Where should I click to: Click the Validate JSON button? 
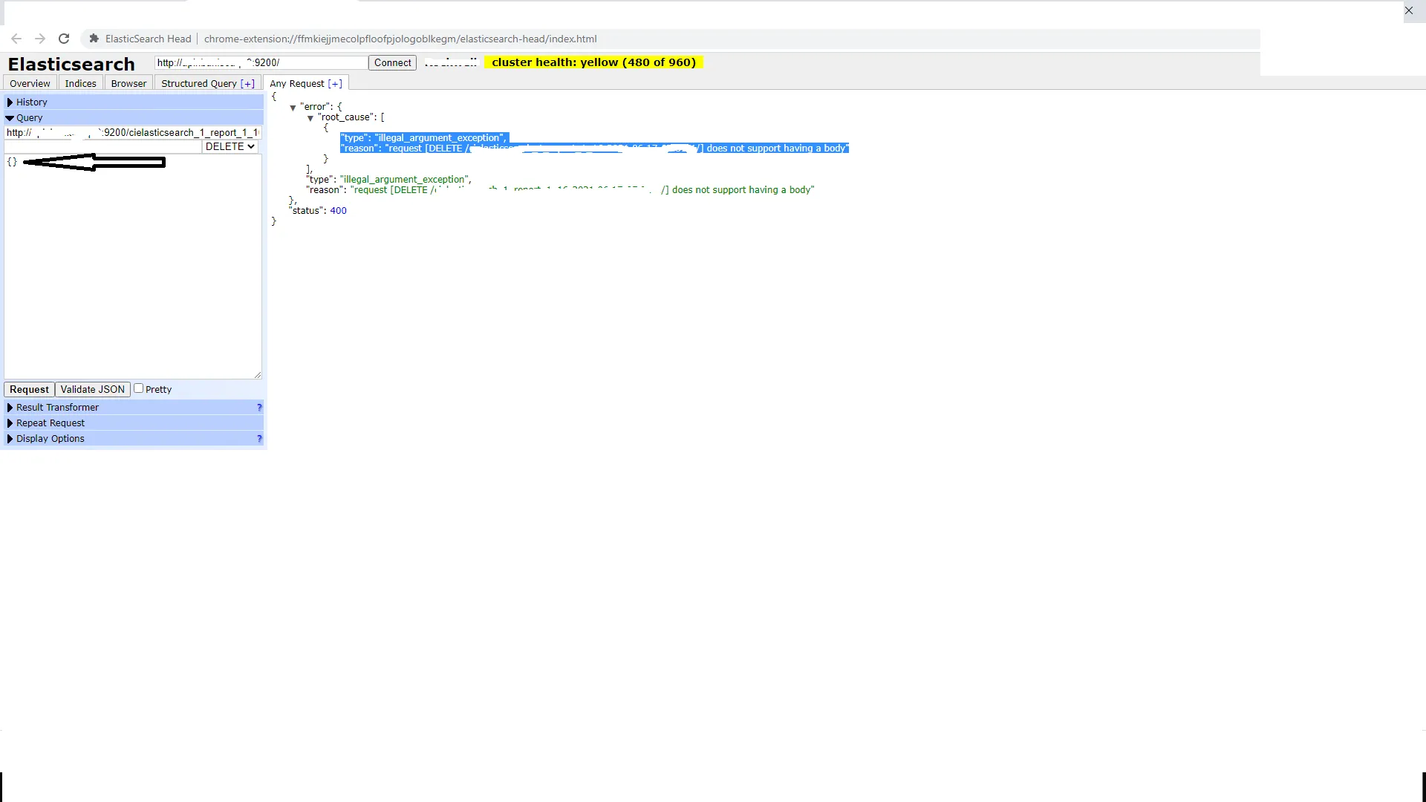92,389
